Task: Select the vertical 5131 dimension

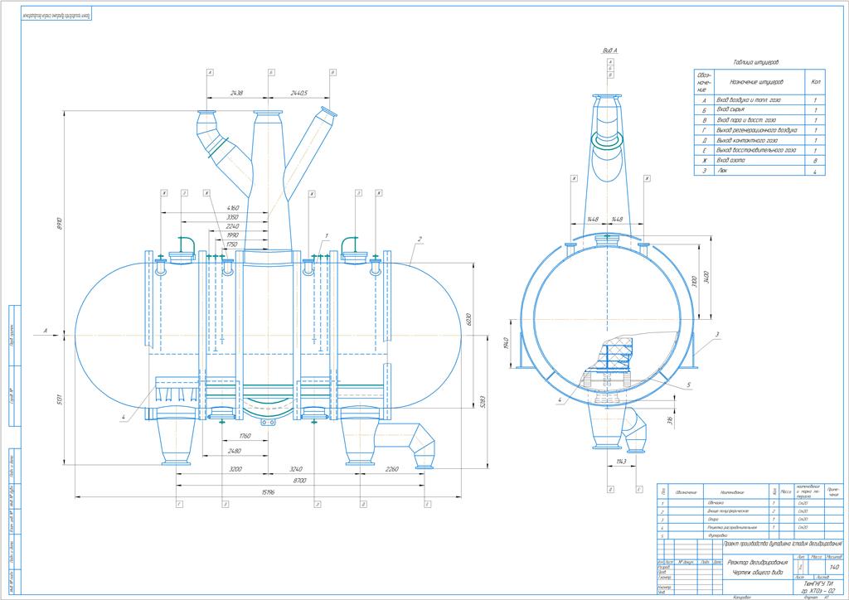Action: point(60,400)
